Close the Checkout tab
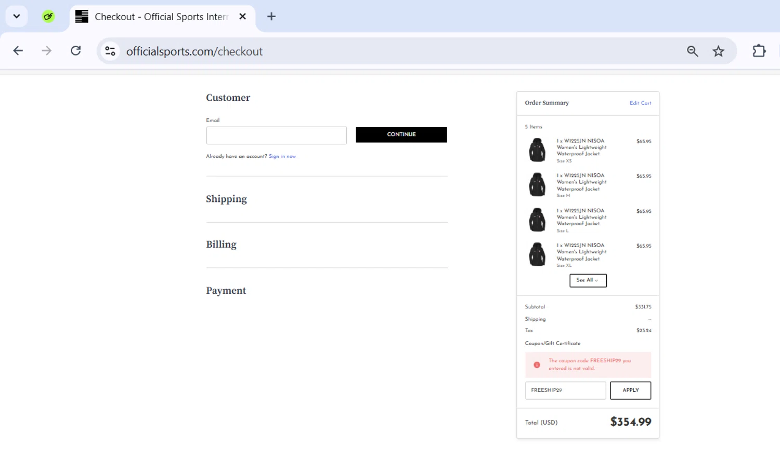The width and height of the screenshot is (780, 449). point(242,17)
